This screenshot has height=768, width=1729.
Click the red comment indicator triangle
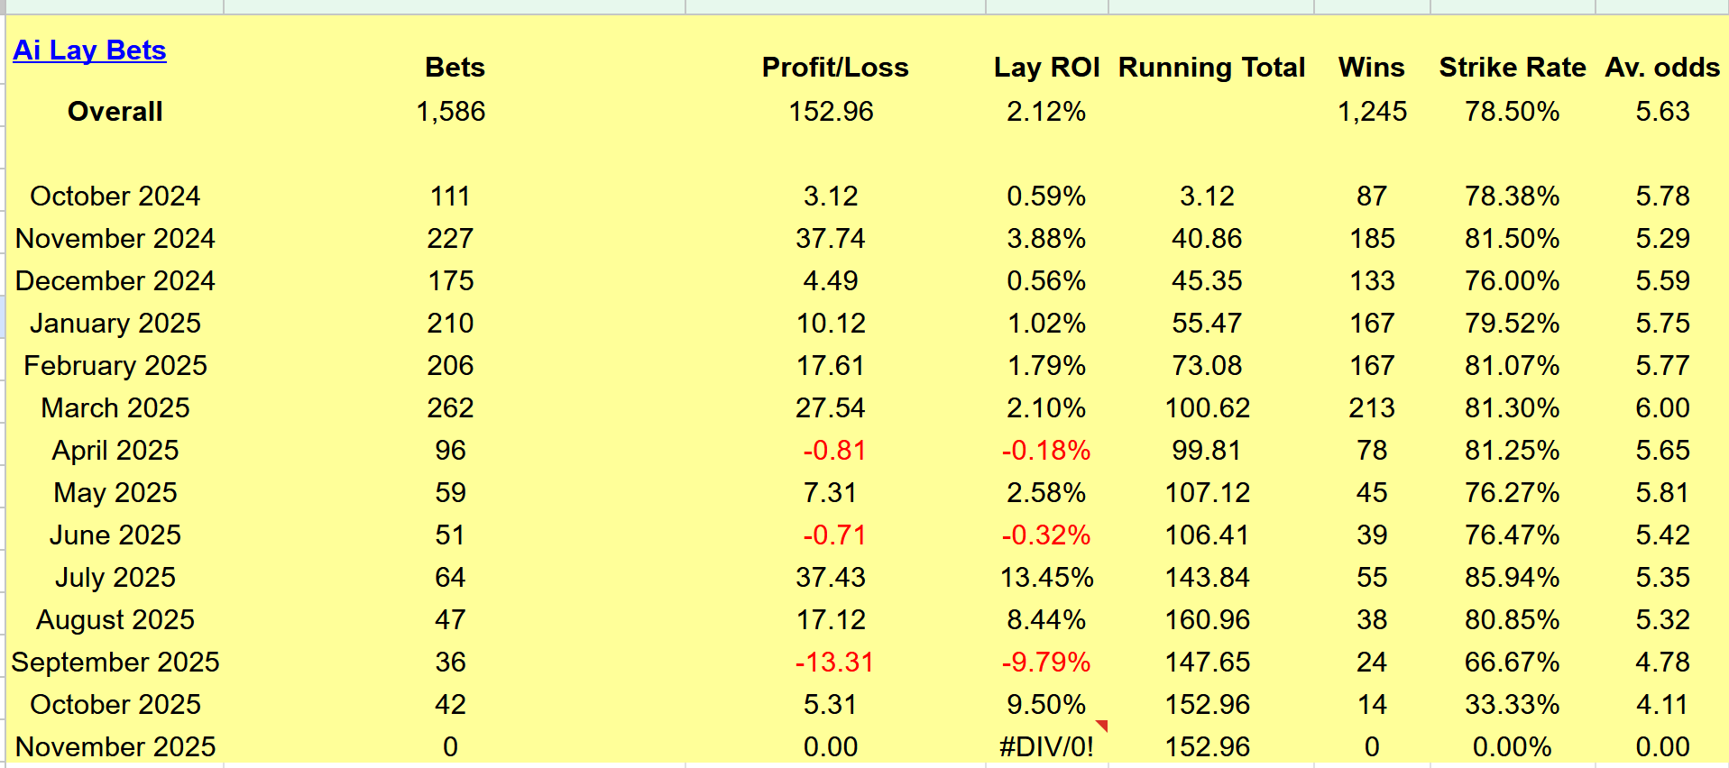pos(1102,726)
